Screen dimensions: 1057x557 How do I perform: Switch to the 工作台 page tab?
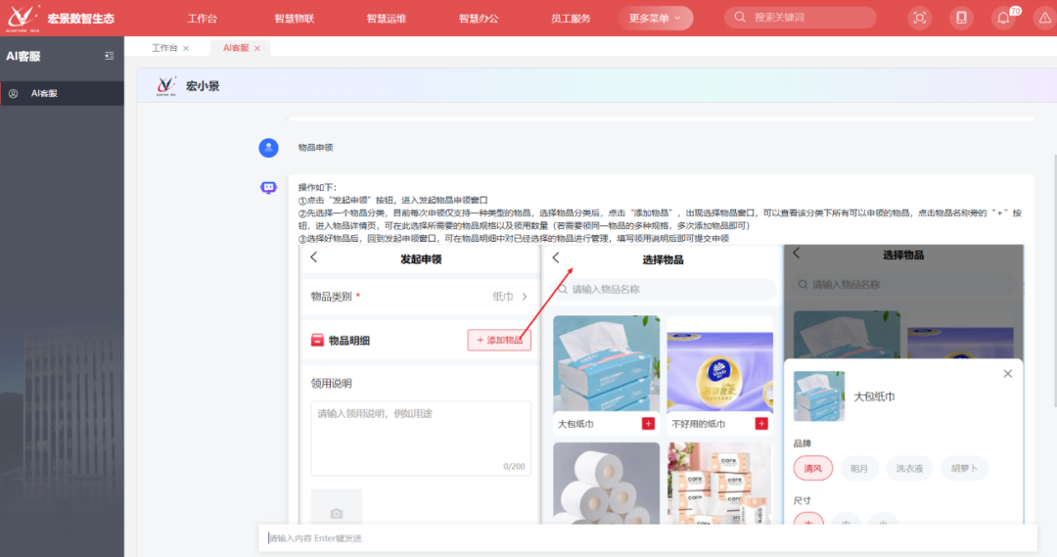(164, 48)
